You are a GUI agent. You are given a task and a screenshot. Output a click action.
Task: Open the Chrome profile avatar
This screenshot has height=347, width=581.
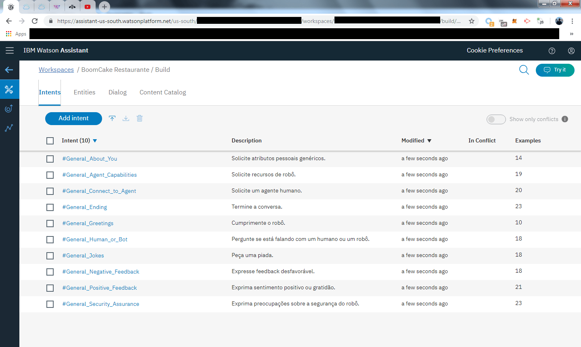coord(559,21)
